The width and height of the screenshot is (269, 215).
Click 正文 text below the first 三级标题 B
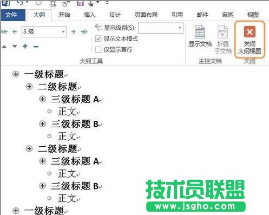point(67,136)
